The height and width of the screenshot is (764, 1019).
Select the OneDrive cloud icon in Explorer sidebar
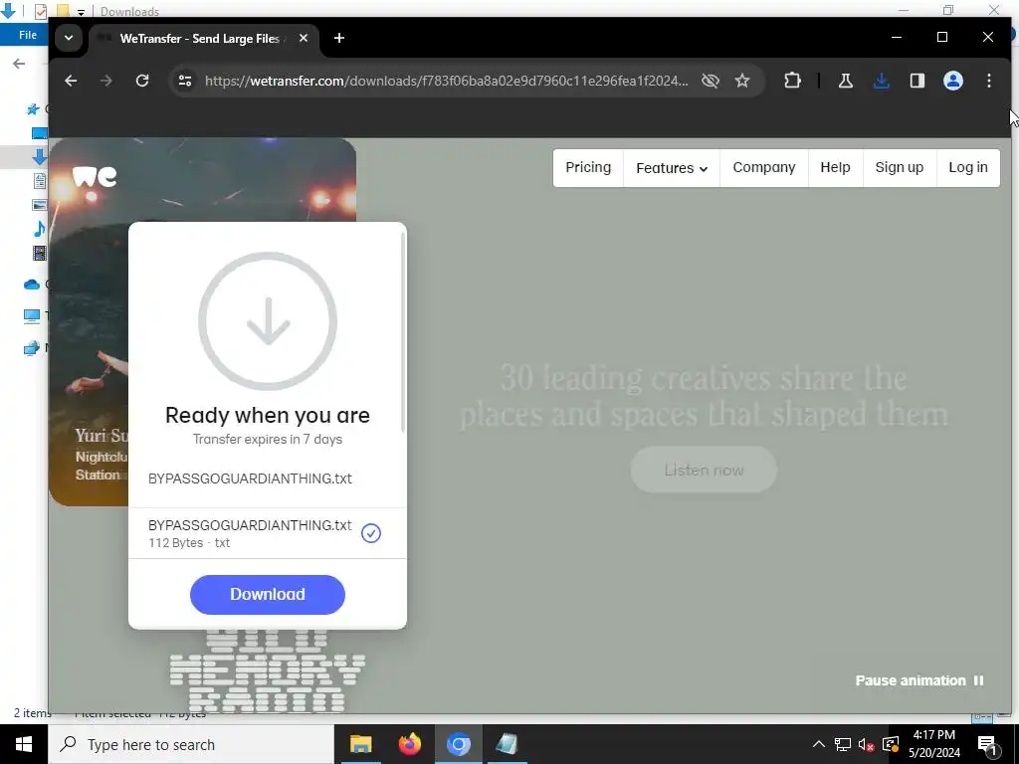coord(32,284)
